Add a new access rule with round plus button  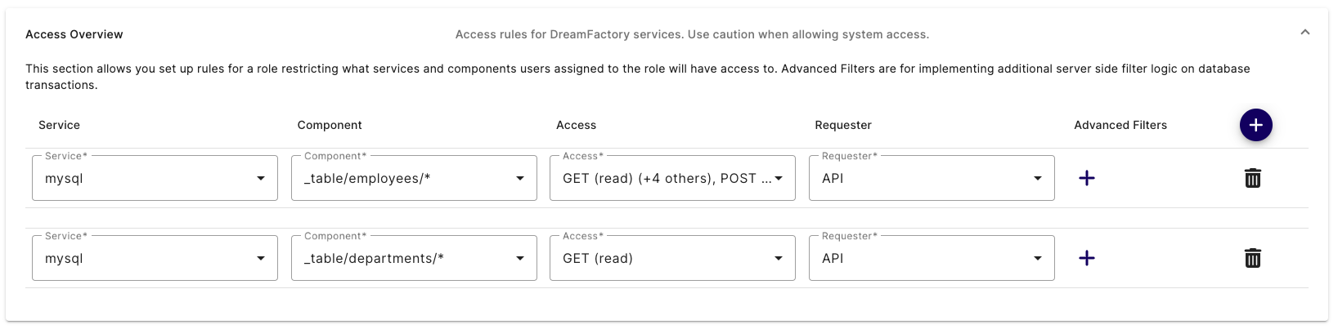point(1255,125)
